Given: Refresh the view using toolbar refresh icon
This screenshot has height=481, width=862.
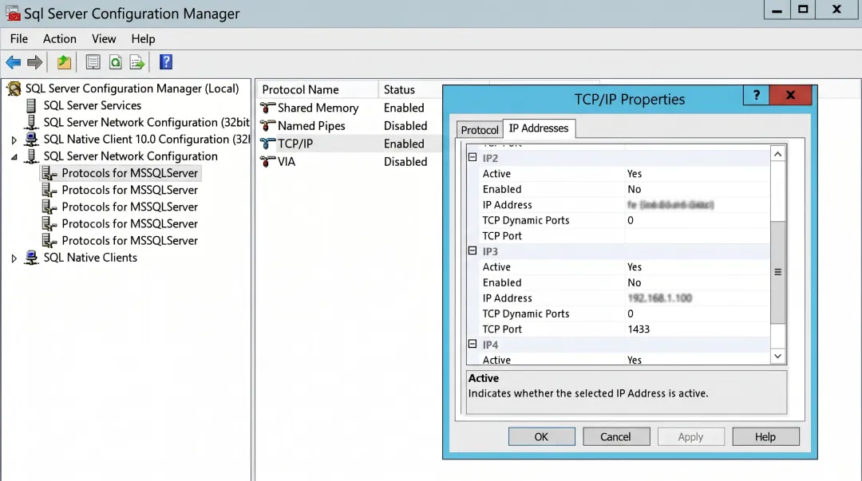Looking at the screenshot, I should [116, 62].
